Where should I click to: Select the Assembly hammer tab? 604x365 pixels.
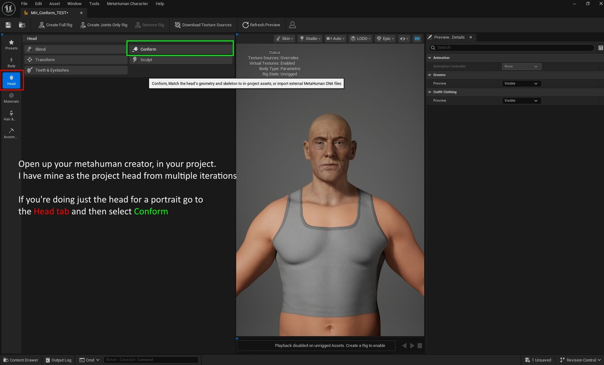11,133
